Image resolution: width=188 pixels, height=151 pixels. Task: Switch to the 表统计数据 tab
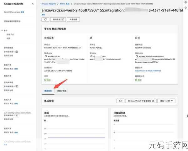tap(62, 91)
